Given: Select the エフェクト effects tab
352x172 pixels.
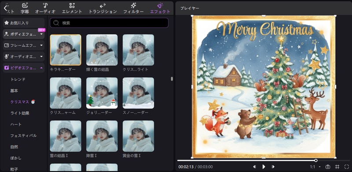Looking at the screenshot, I should 160,8.
